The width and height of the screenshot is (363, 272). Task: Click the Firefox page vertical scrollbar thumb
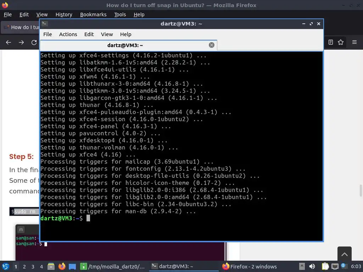(361, 190)
